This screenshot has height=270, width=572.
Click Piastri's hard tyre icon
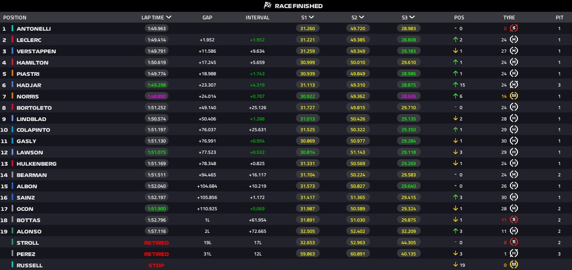tap(514, 74)
